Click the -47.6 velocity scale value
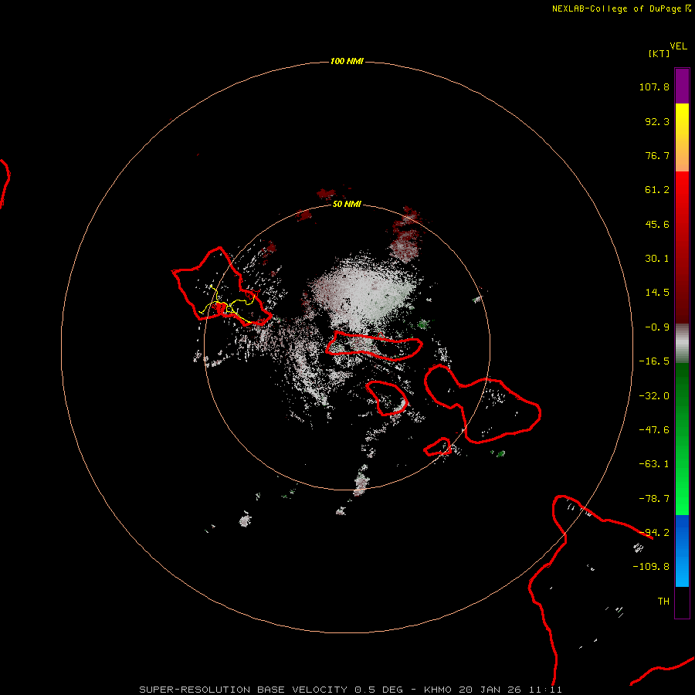 (x=654, y=430)
